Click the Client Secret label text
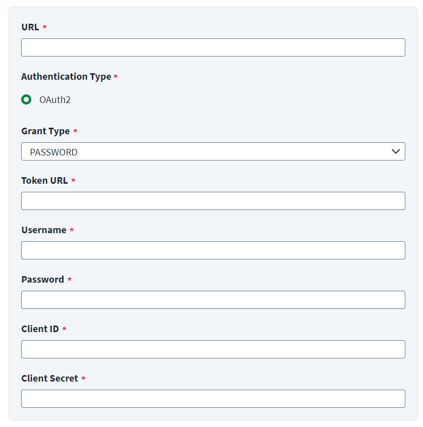The image size is (423, 427). (50, 378)
